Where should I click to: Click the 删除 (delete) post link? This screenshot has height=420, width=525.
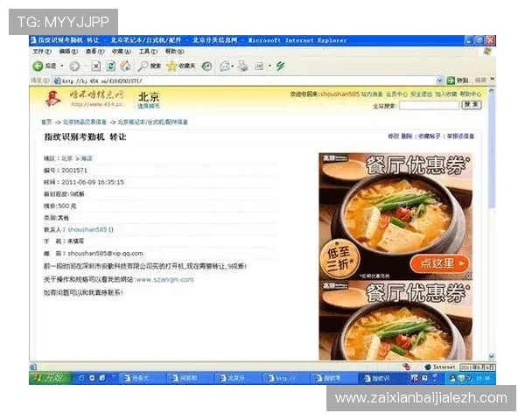[x=407, y=136]
